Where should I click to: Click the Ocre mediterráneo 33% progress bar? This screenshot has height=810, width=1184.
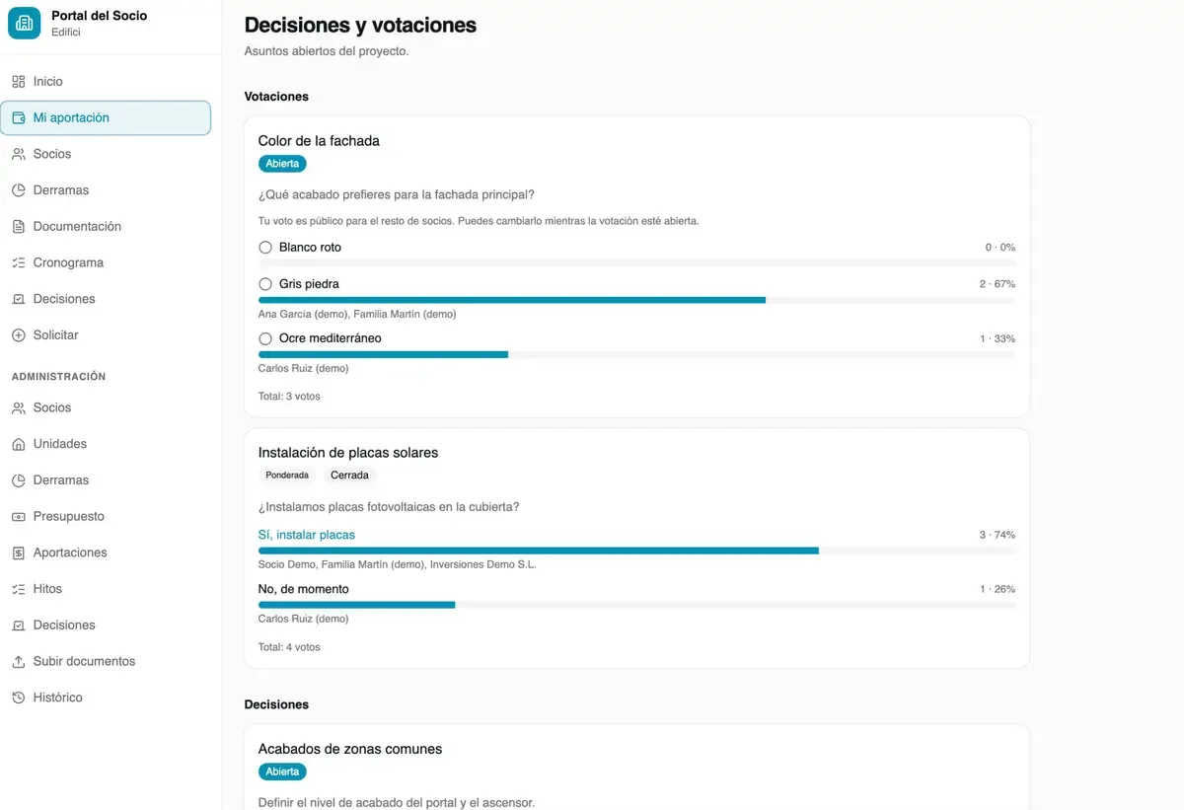point(636,354)
